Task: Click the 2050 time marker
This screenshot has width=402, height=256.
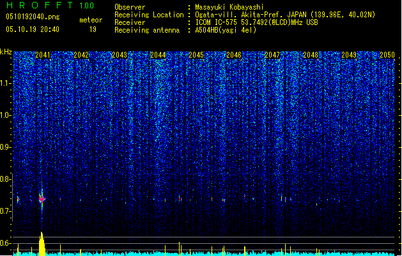Action: click(387, 55)
